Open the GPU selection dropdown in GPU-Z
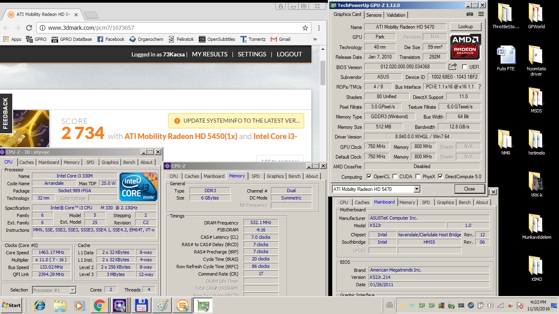The image size is (559, 314). 417,189
